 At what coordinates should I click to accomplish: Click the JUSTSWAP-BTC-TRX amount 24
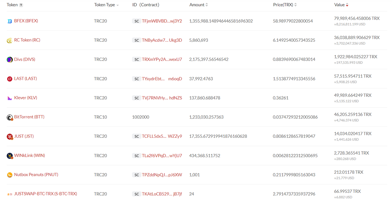point(191,194)
